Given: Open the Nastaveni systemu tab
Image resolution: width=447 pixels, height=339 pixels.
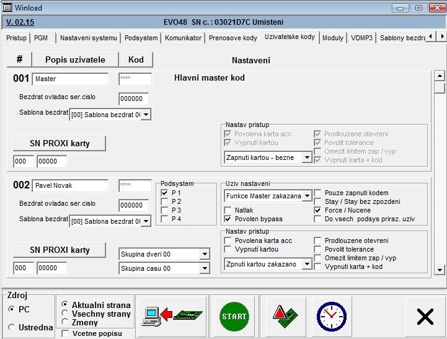Looking at the screenshot, I should point(88,38).
